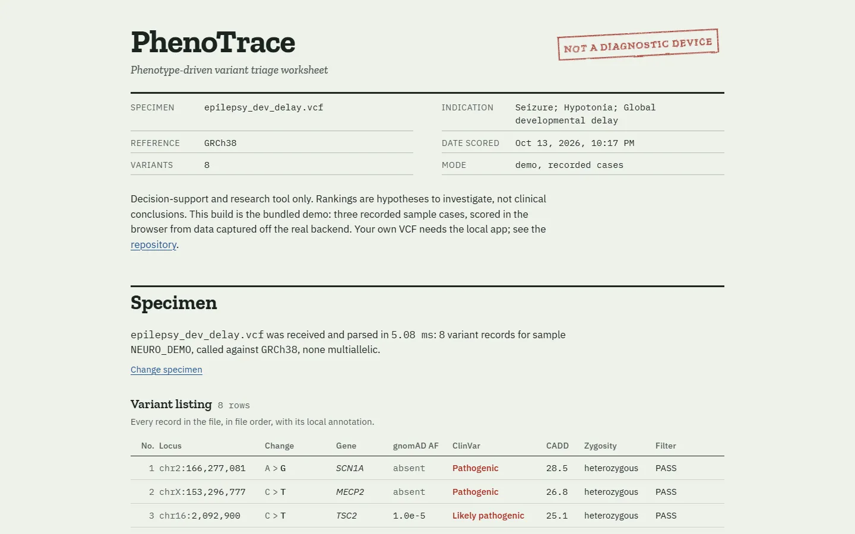Click the ClinVar column header
The height and width of the screenshot is (534, 855).
click(466, 446)
